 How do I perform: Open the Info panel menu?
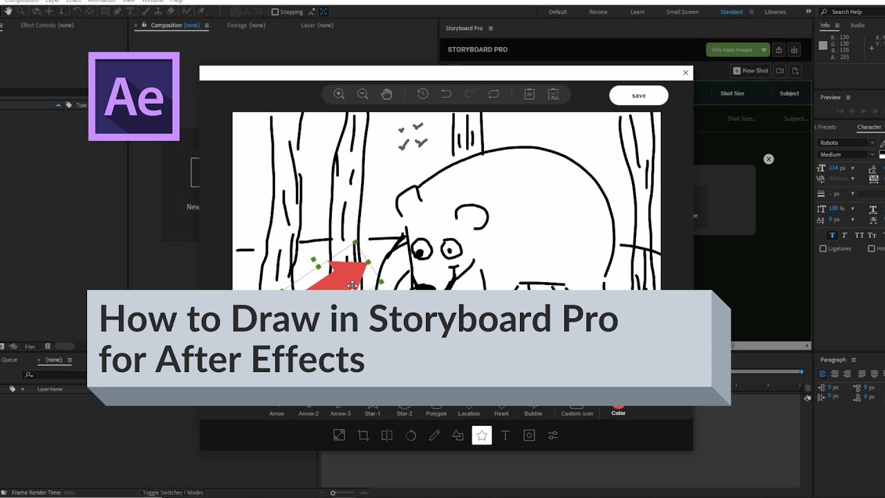(837, 26)
